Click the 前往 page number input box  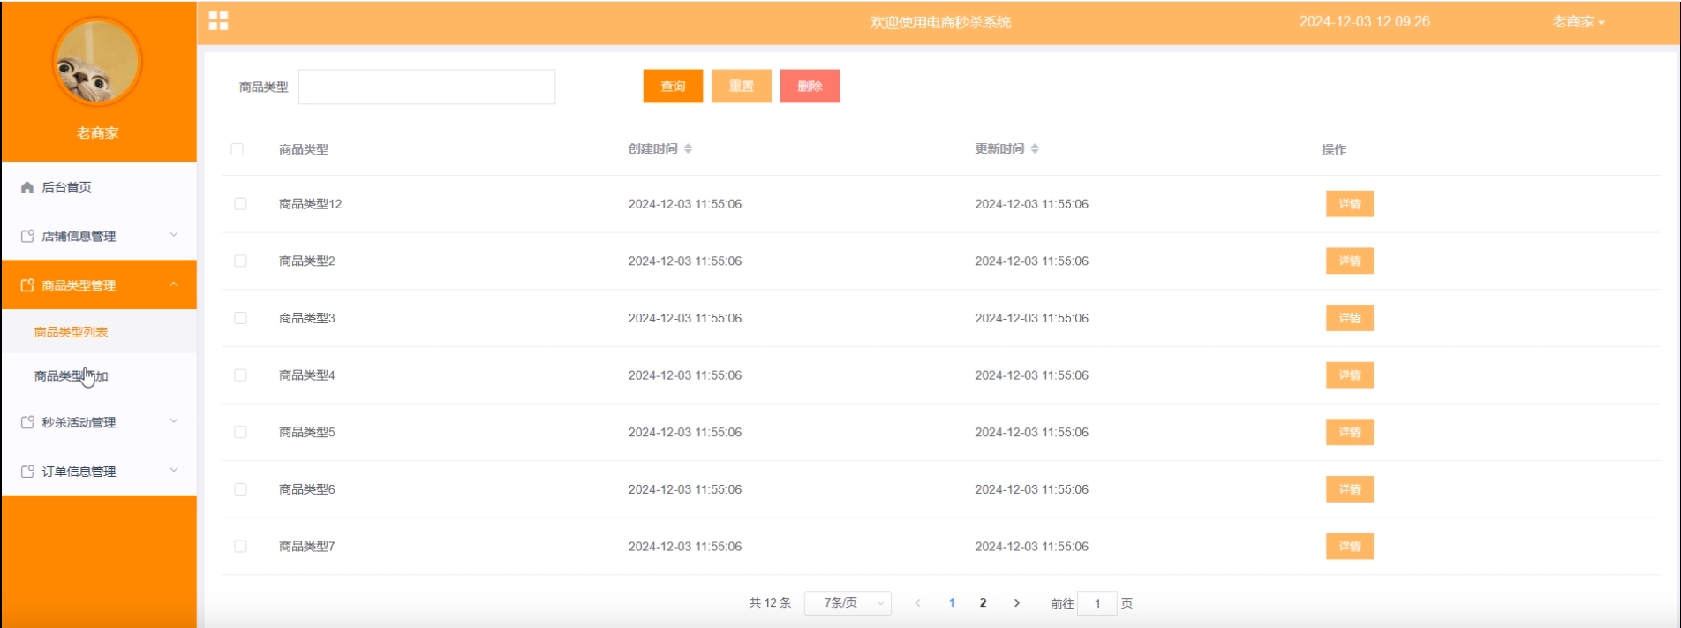[x=1097, y=603]
